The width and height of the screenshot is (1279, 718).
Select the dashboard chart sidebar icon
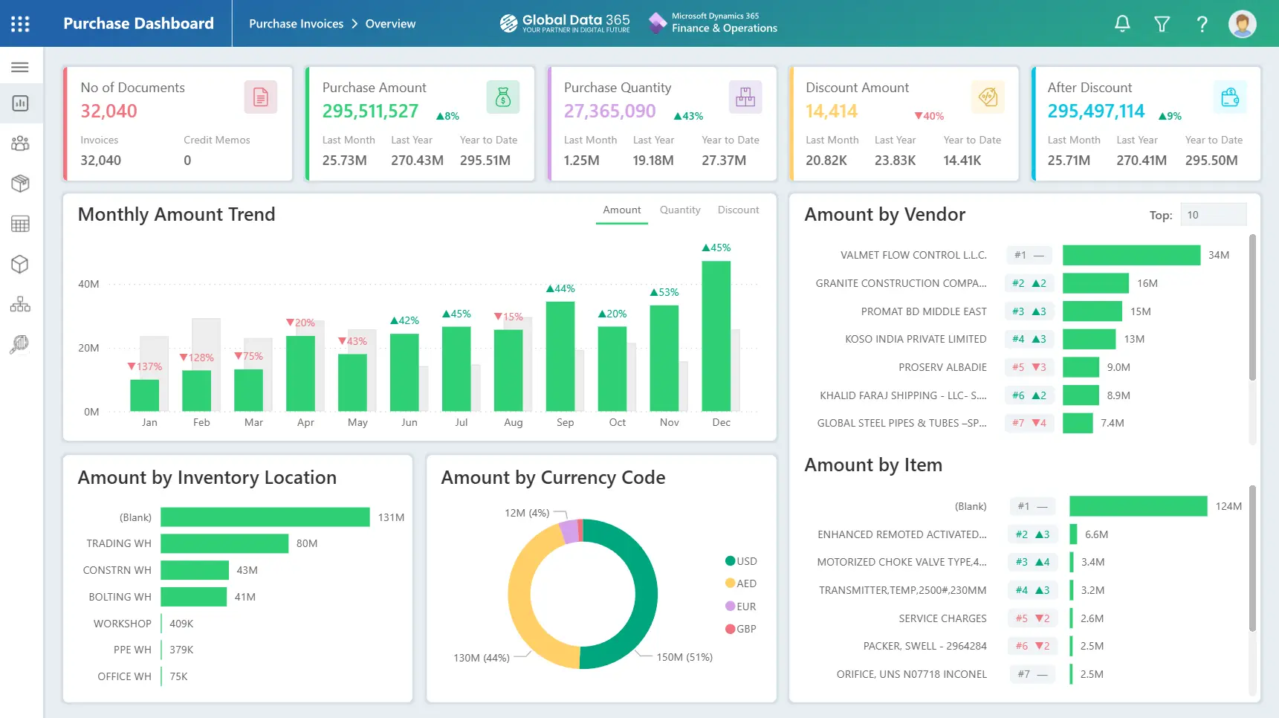tap(20, 103)
